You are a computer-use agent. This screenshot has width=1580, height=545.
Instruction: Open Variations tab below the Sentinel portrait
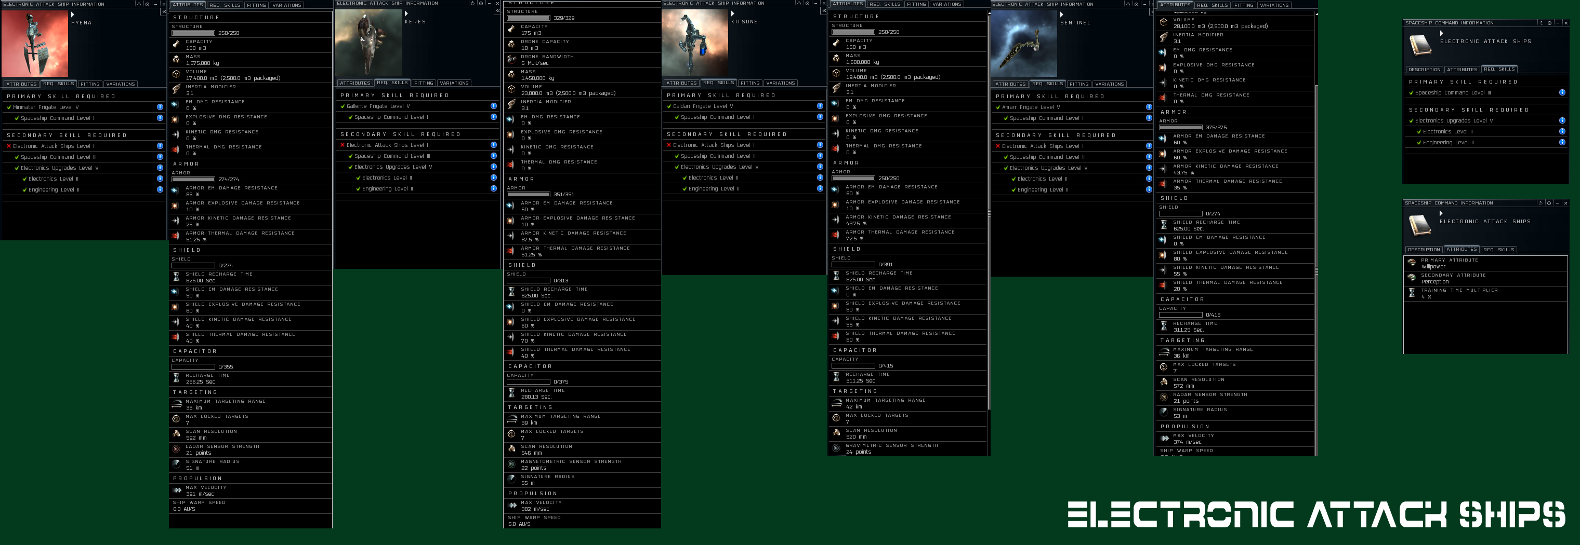point(1110,84)
